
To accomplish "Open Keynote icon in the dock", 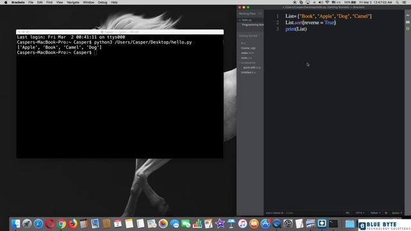I will 231,224.
